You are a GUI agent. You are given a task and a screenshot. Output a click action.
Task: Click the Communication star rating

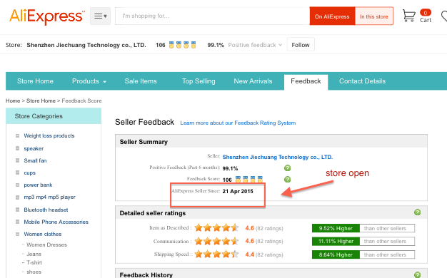pyautogui.click(x=216, y=241)
